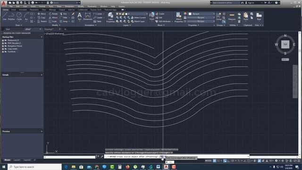Open the ByLayer color dropdown
302x170 pixels.
[201, 14]
